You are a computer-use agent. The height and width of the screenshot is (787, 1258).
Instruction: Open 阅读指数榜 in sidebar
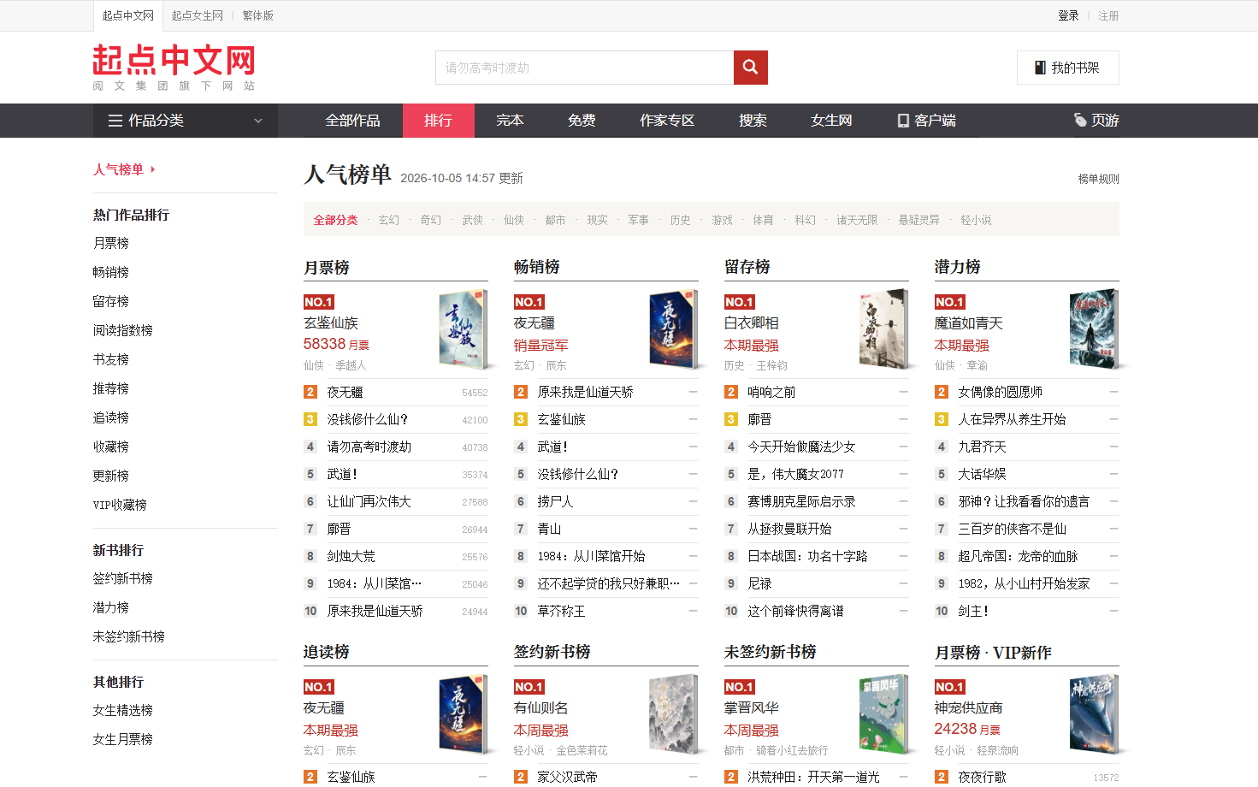coord(123,330)
